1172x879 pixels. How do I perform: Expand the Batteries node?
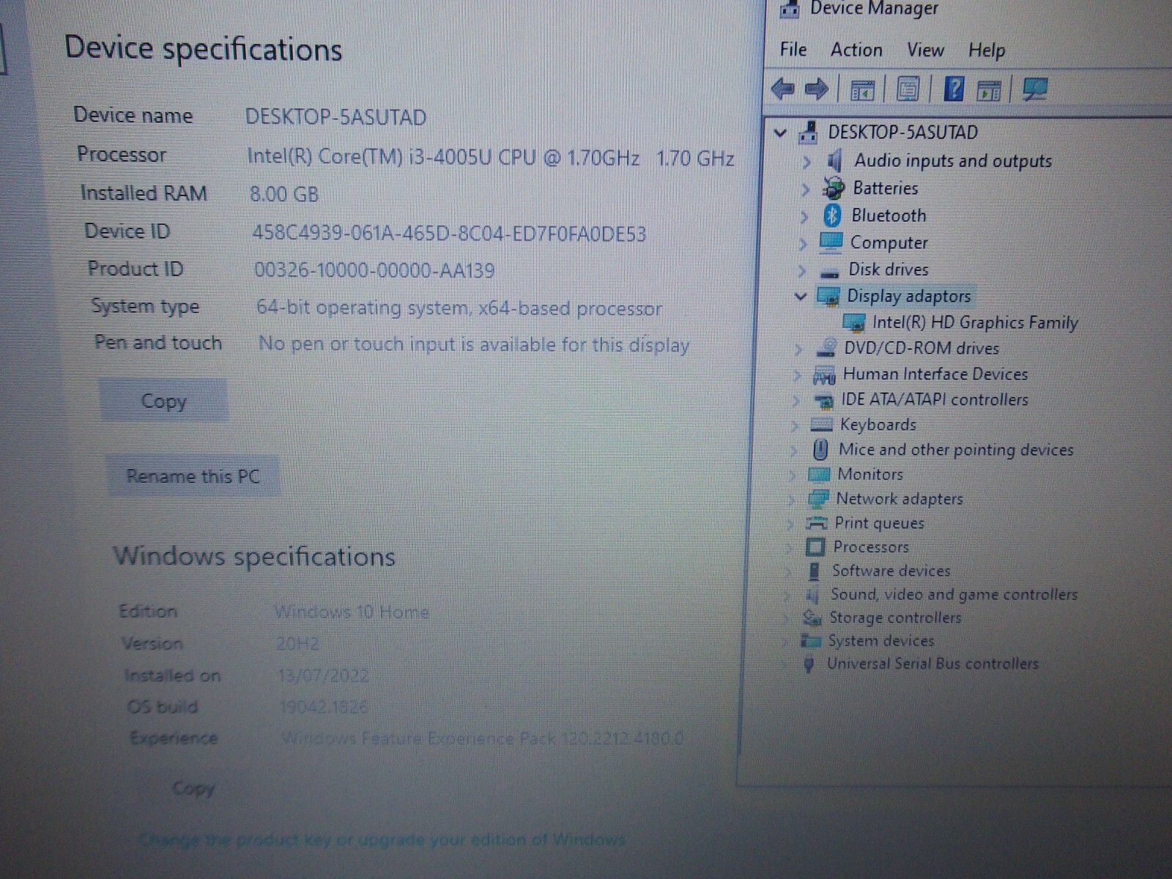pos(805,190)
